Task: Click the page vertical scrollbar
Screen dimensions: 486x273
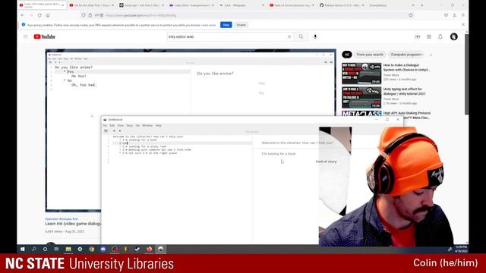Action: pos(466,74)
